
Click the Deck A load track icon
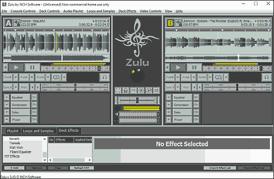tap(16, 23)
